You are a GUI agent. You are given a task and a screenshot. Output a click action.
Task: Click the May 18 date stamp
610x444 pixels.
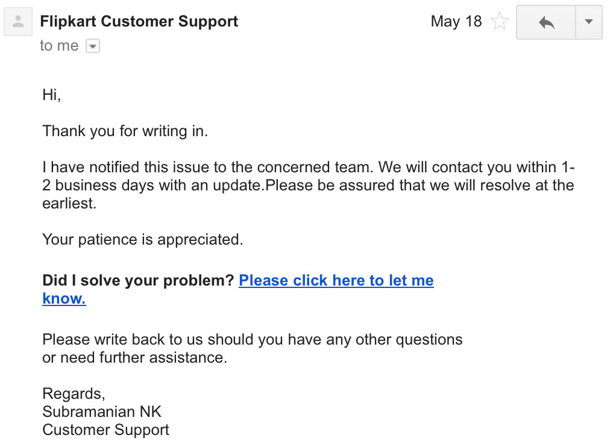[x=456, y=21]
